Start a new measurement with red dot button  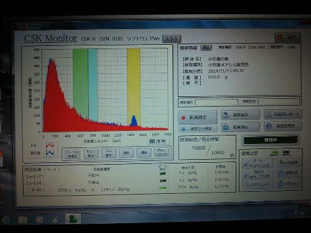coord(197,117)
